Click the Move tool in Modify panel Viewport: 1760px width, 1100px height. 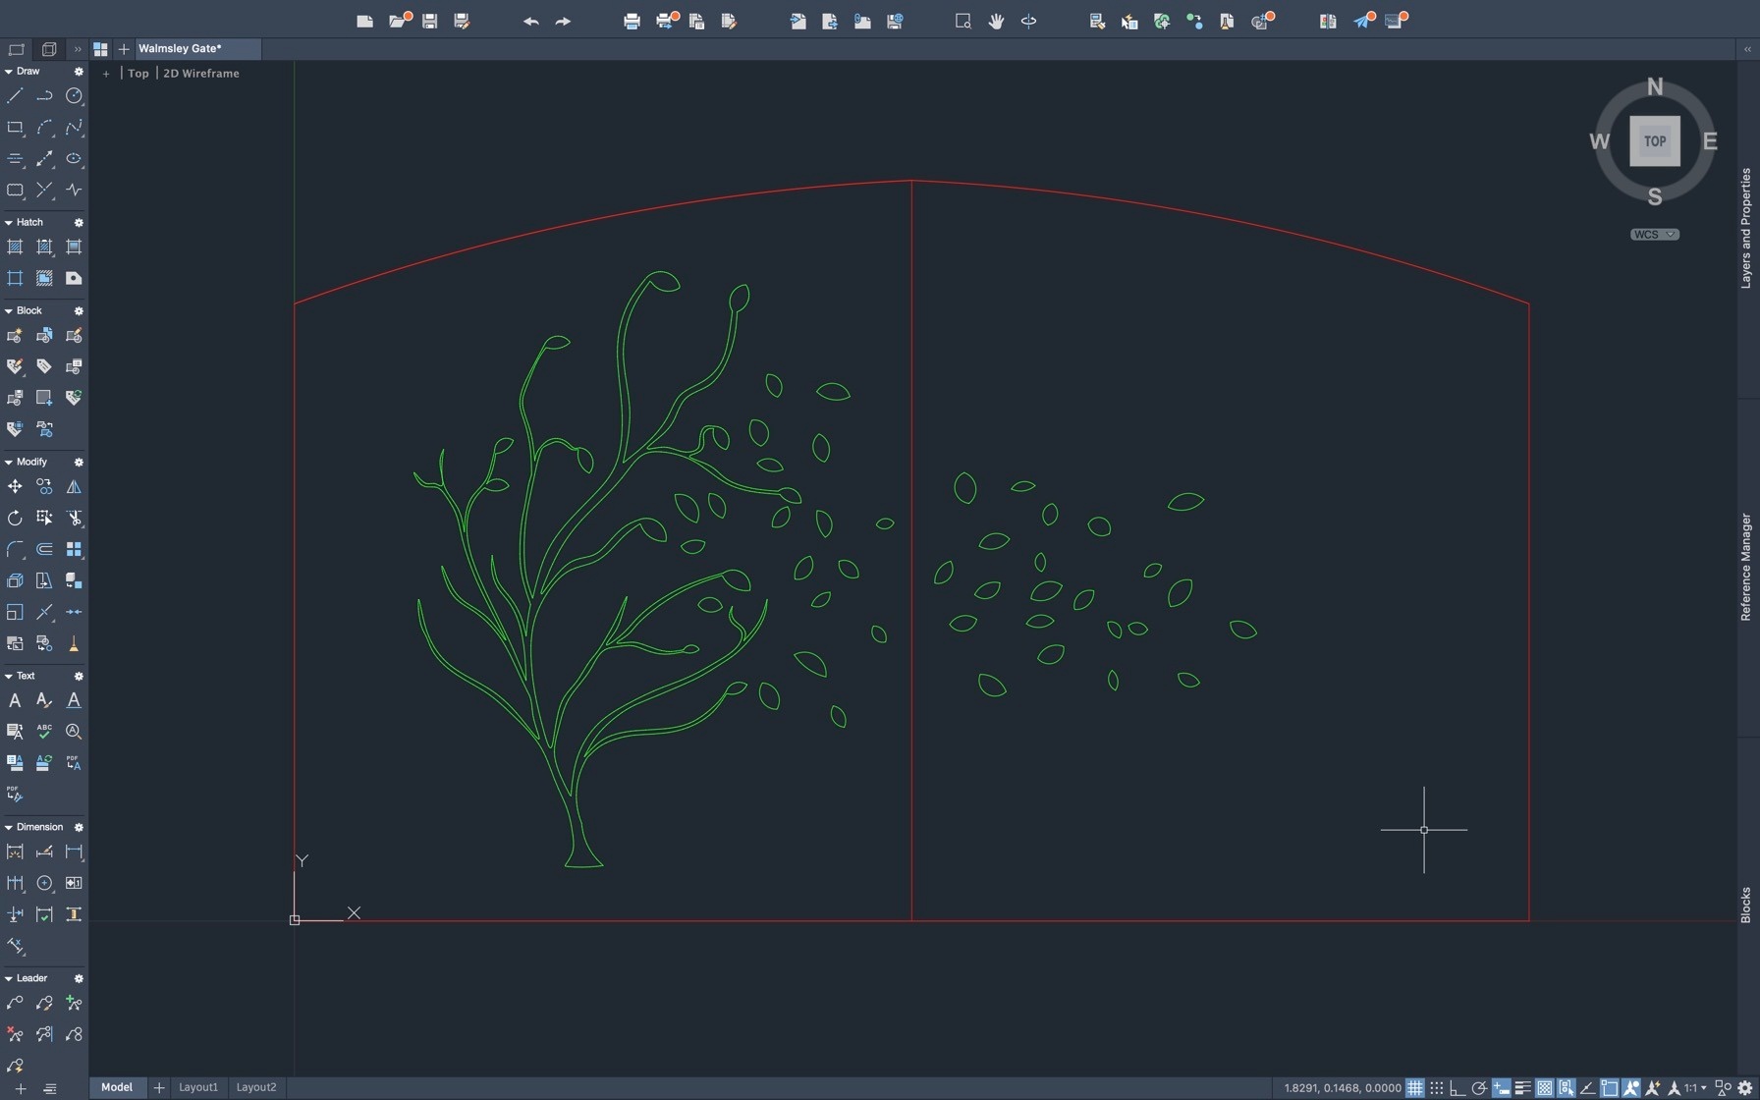tap(15, 487)
